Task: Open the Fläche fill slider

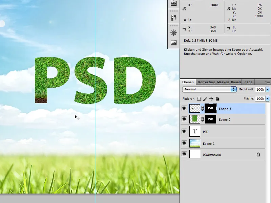Action: click(x=267, y=98)
